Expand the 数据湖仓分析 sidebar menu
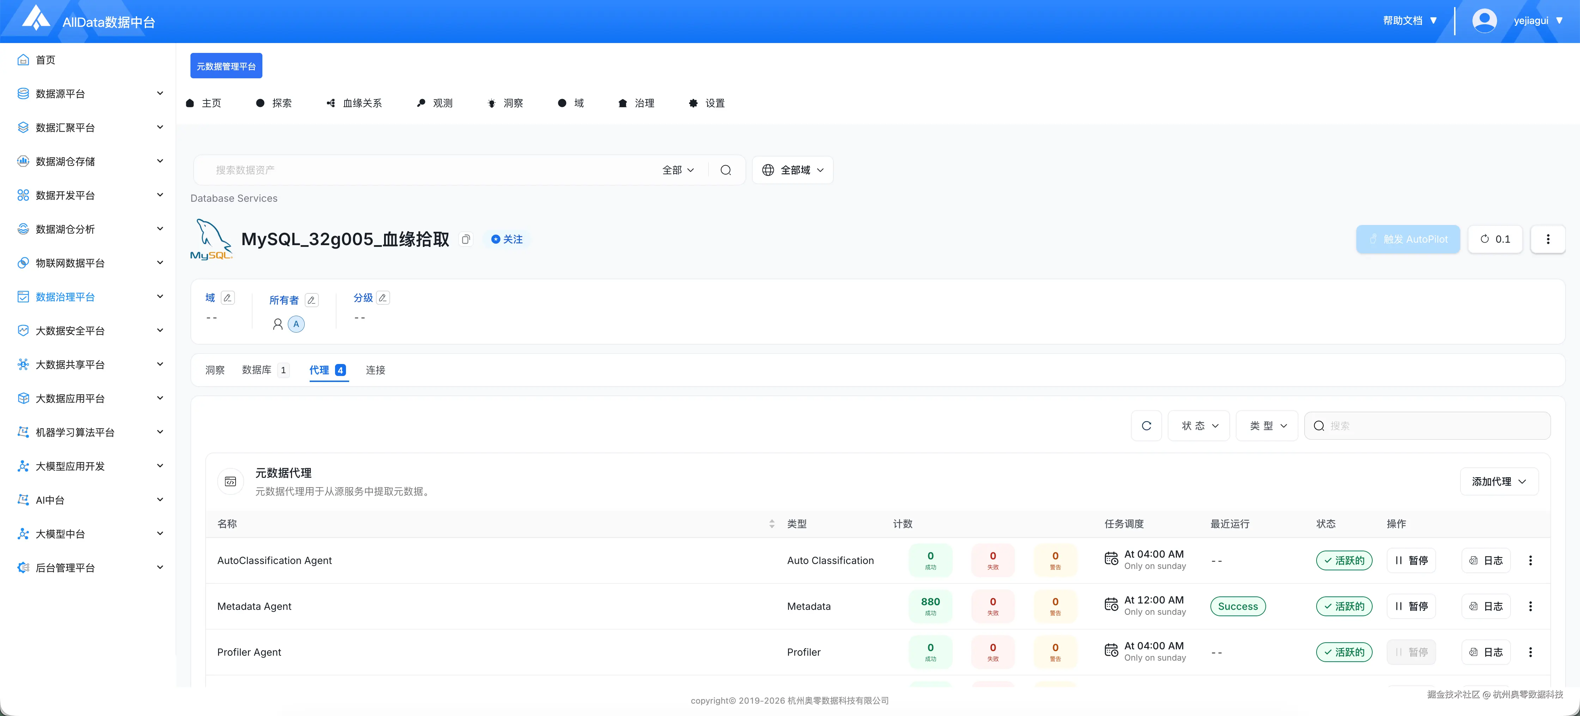 160,229
